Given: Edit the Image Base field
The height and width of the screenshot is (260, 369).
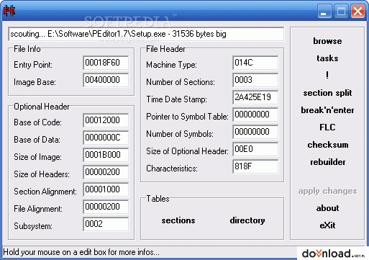Looking at the screenshot, I should [106, 80].
